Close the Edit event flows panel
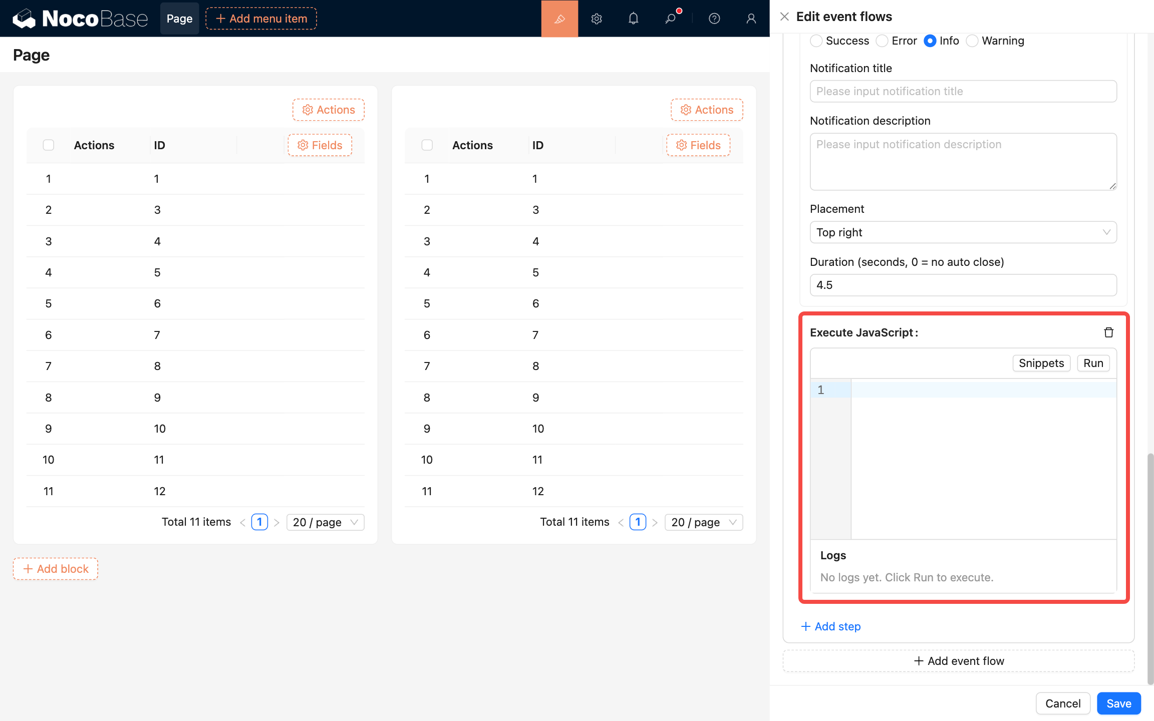1154x721 pixels. tap(784, 17)
